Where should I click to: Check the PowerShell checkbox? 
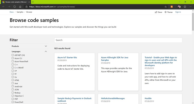(13, 102)
